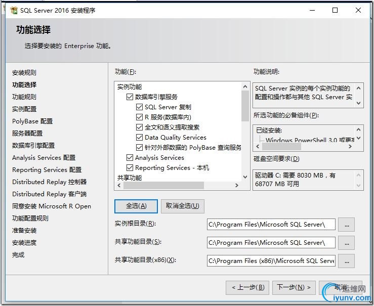The image size is (374, 306).
Task: Click the SQL Server setup title bar icon
Action: click(x=14, y=10)
